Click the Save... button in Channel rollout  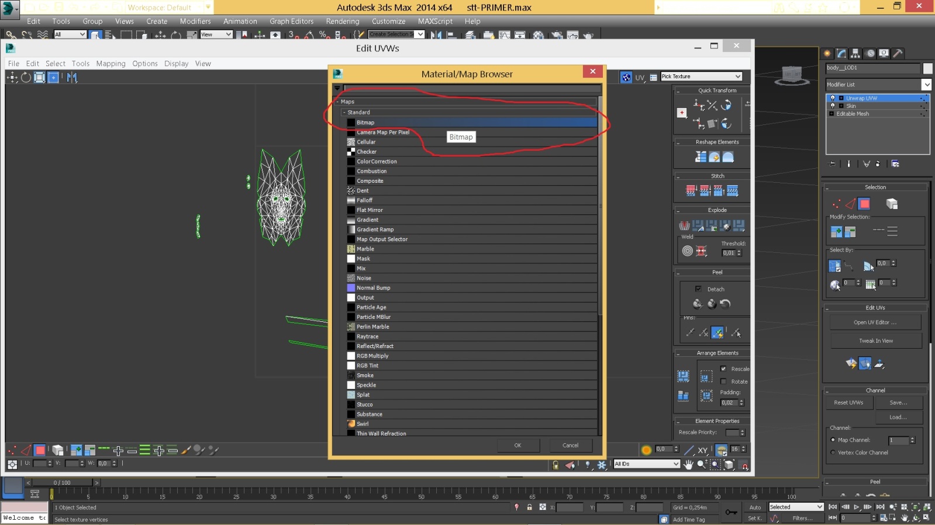898,402
